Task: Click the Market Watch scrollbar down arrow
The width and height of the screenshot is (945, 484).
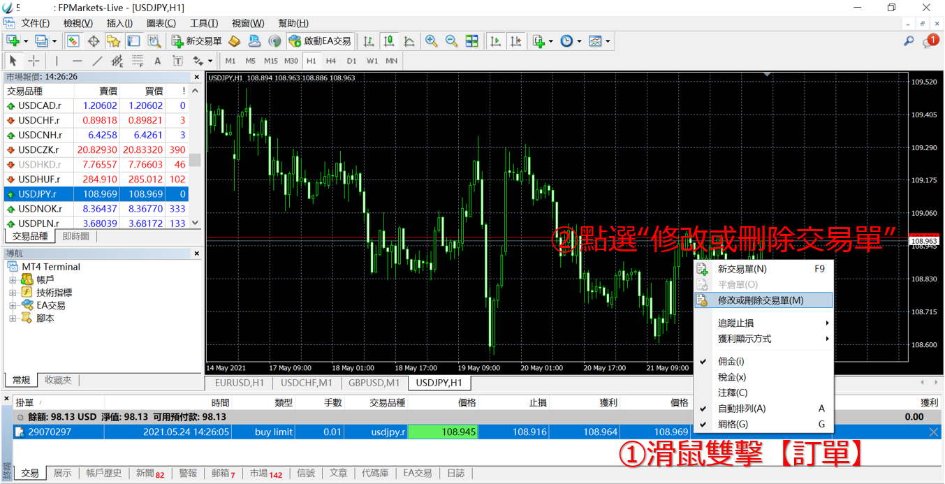Action: pos(195,223)
